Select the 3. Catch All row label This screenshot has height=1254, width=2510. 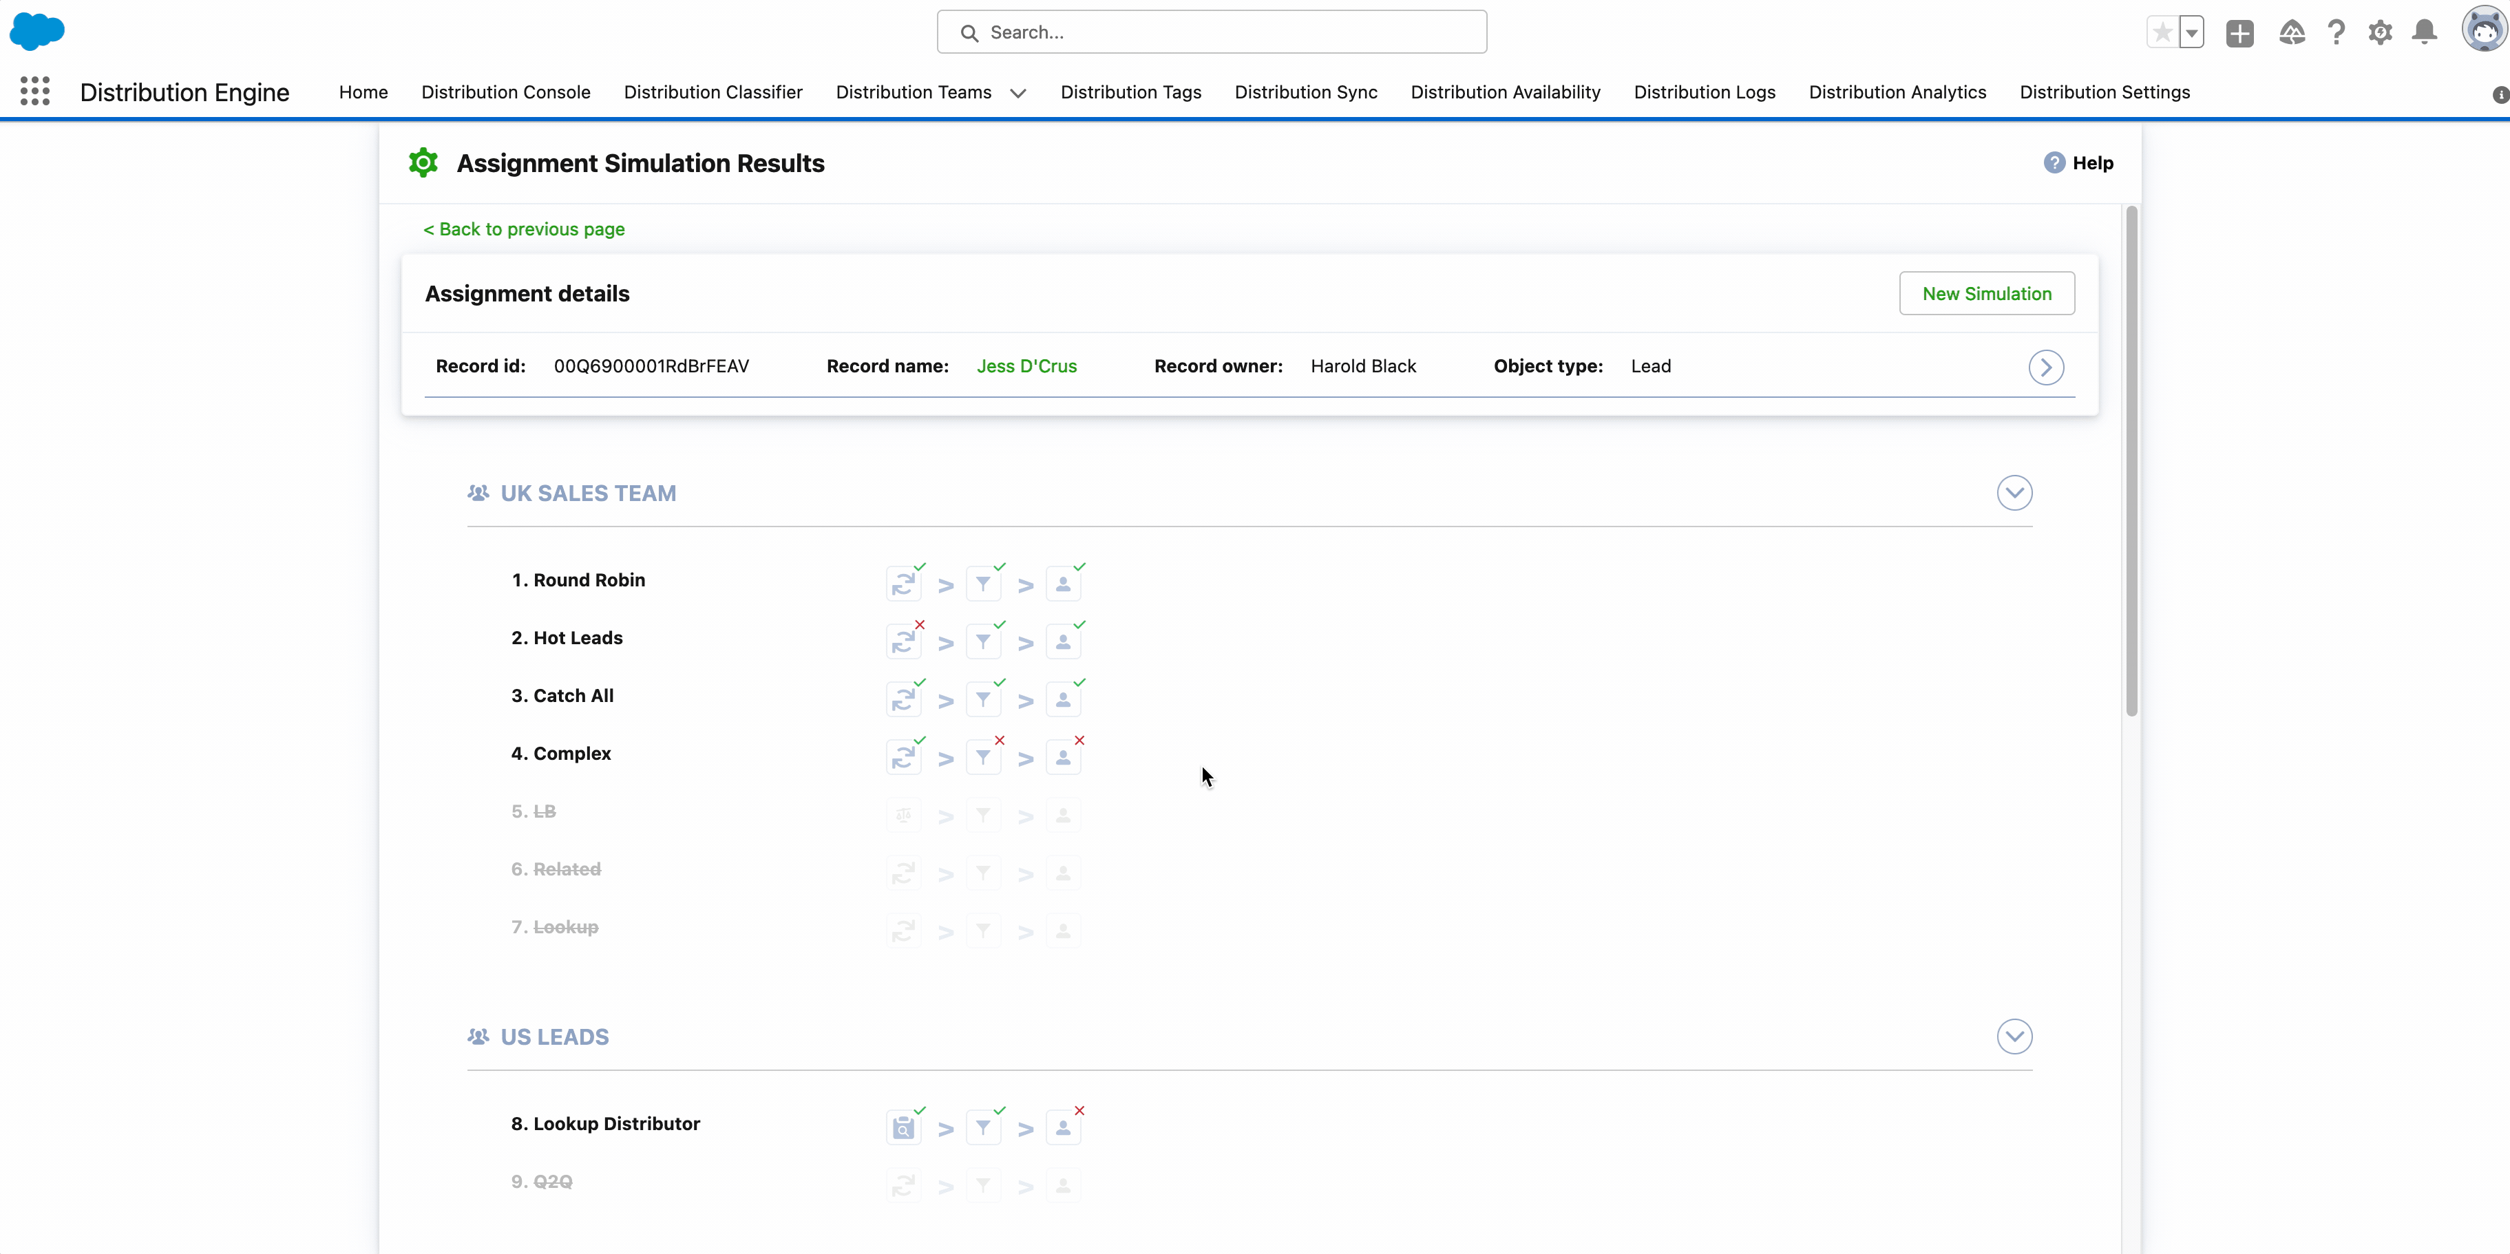(562, 696)
